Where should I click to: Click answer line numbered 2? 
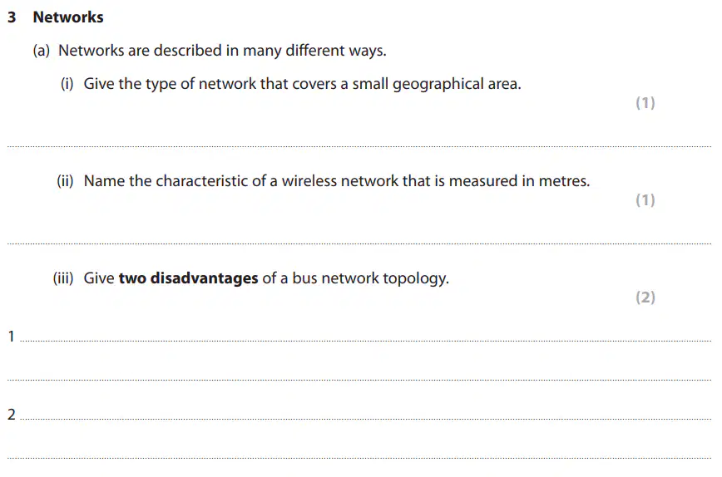pos(366,419)
